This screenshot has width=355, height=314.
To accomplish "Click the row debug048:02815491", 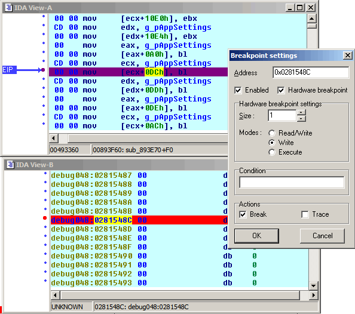I will tap(180, 265).
